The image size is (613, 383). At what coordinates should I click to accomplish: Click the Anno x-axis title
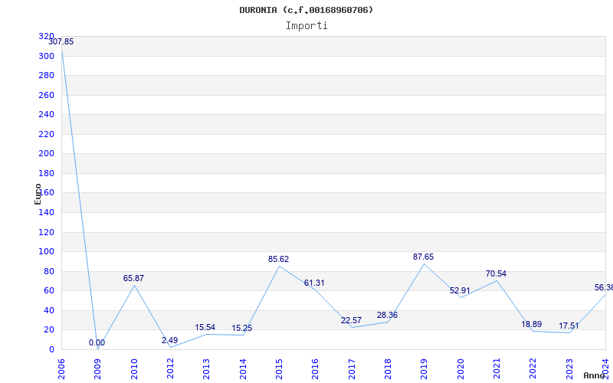click(594, 375)
